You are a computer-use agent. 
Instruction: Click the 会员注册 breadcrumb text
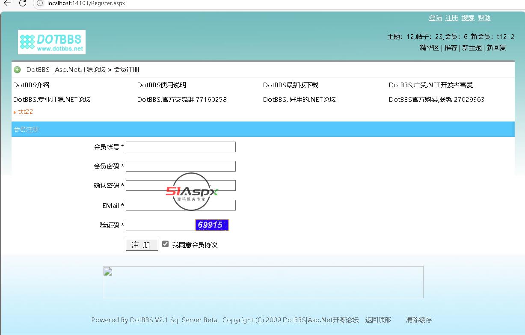pos(127,70)
